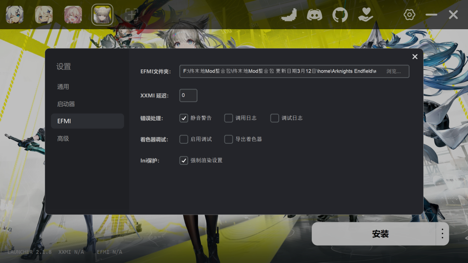Enable the 导出着色器 option
468x263 pixels.
pyautogui.click(x=229, y=139)
